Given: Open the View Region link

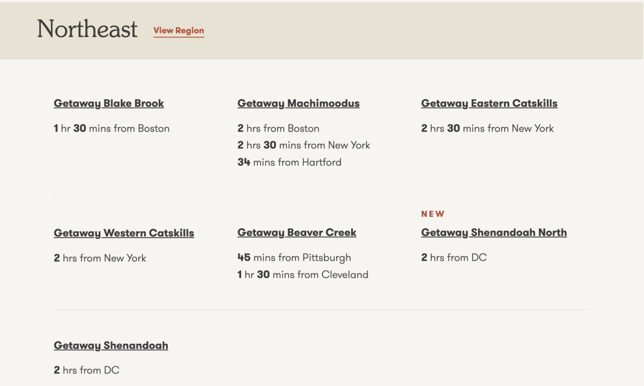Looking at the screenshot, I should coord(179,31).
